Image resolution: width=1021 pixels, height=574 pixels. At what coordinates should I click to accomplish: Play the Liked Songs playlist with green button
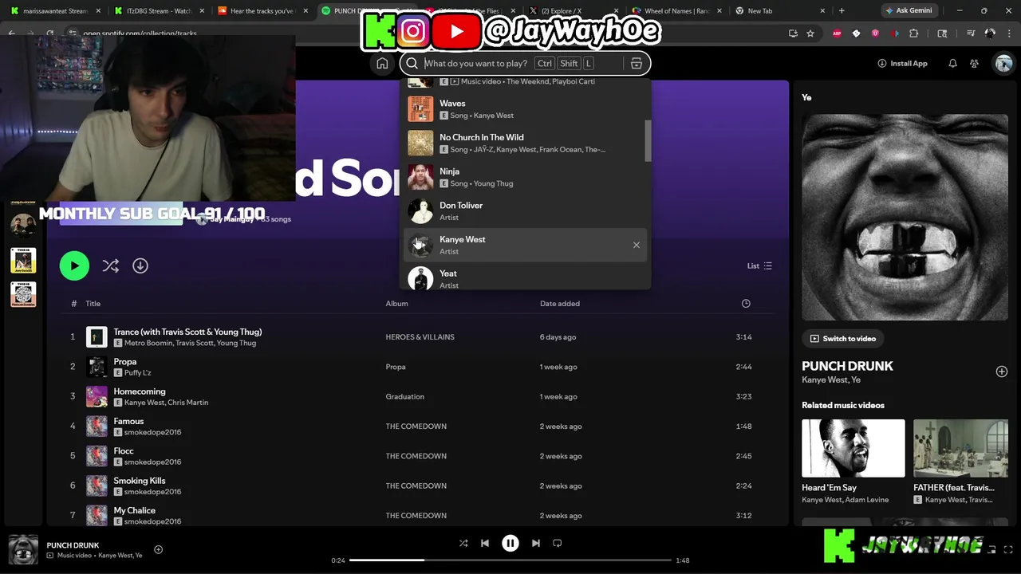74,265
